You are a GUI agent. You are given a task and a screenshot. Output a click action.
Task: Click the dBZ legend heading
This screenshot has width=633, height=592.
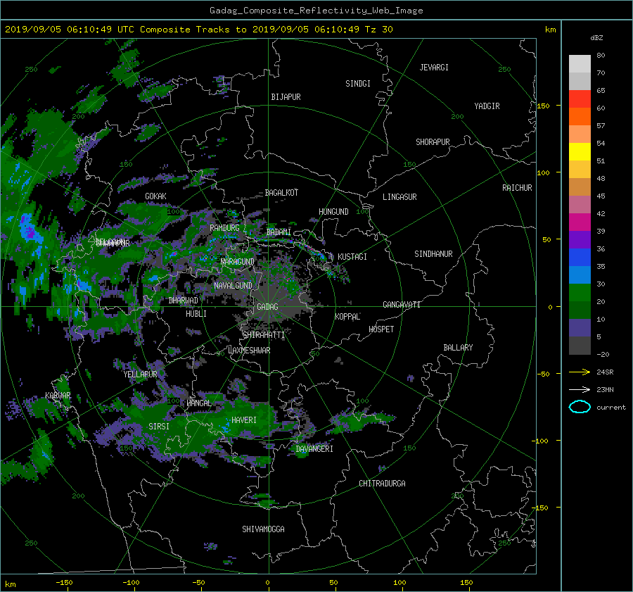point(596,37)
